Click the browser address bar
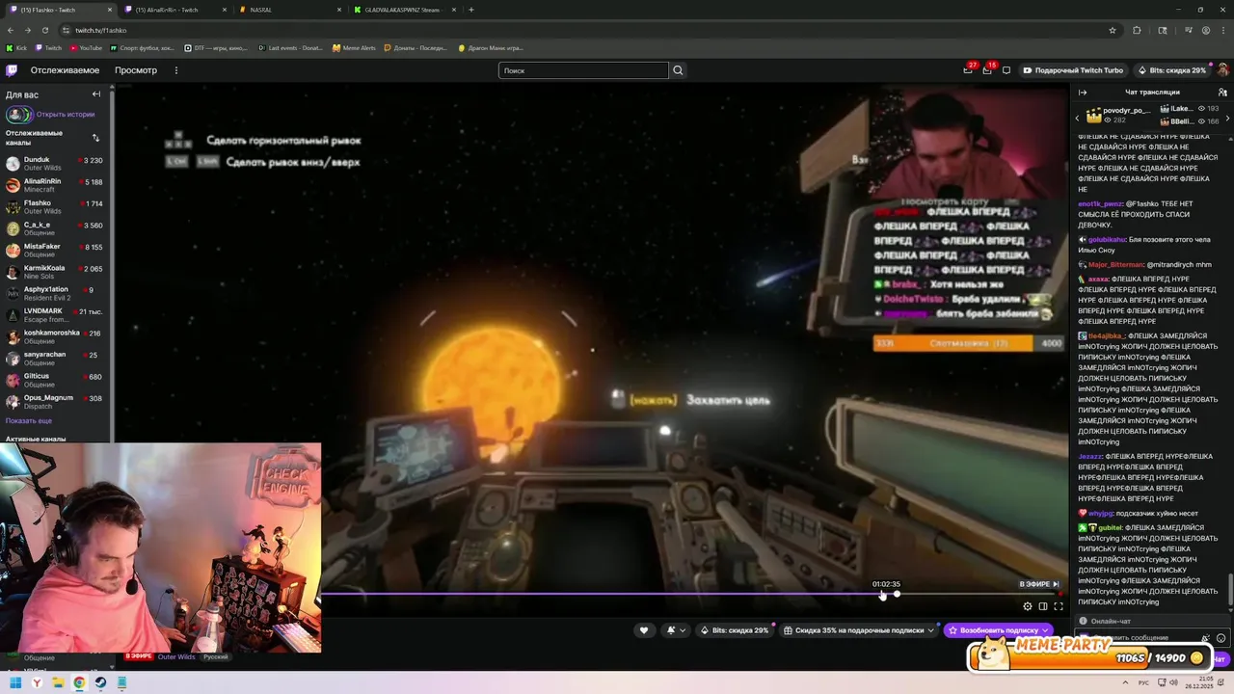The height and width of the screenshot is (694, 1234). tap(588, 30)
